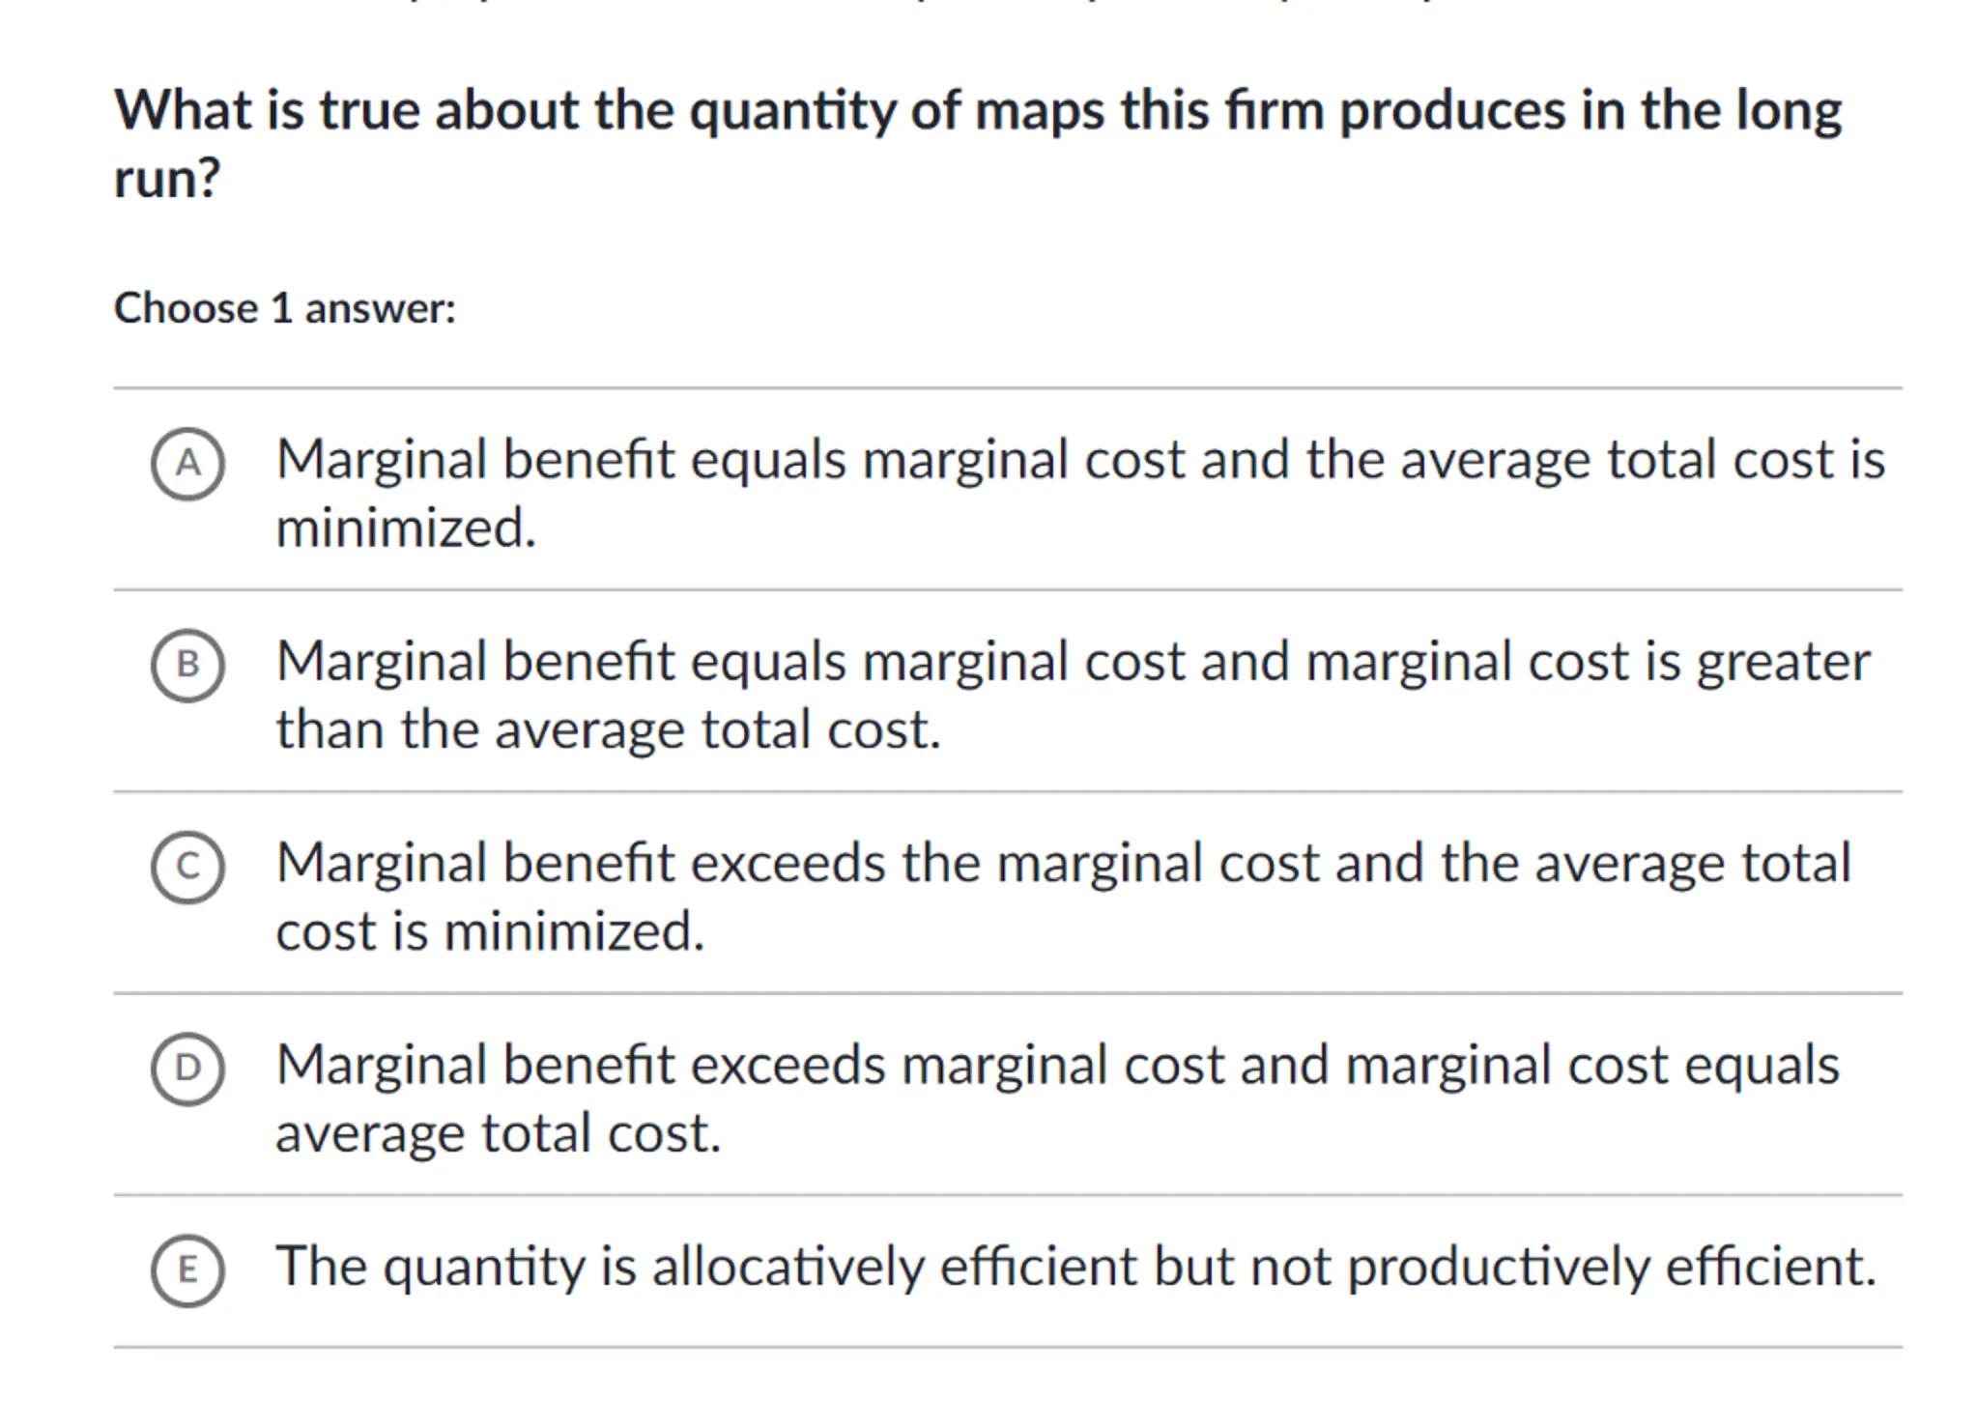This screenshot has height=1427, width=1977.
Task: Click the word "minimized." under option A
Action: click(x=406, y=528)
